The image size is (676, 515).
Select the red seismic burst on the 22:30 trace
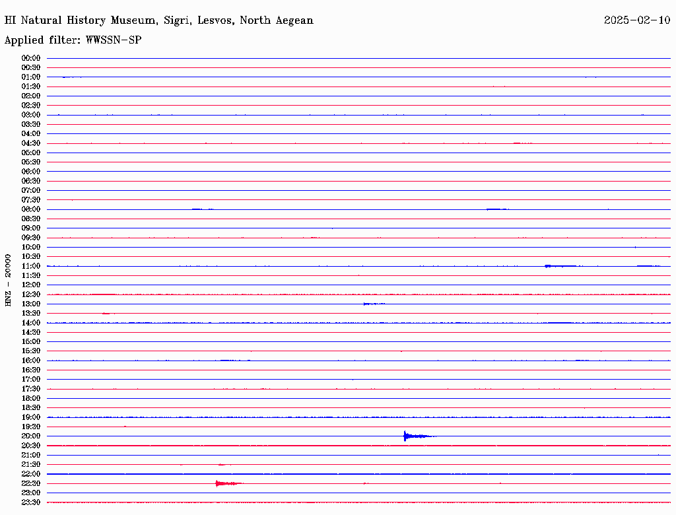point(228,483)
